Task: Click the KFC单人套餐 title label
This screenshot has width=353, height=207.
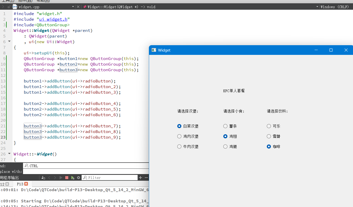Action: (234, 91)
